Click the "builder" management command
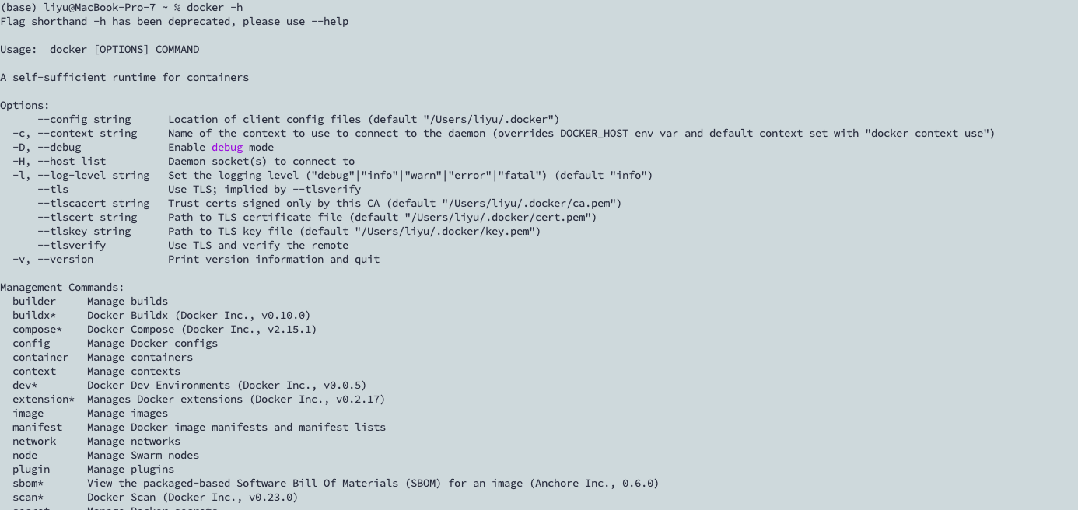 click(x=34, y=302)
